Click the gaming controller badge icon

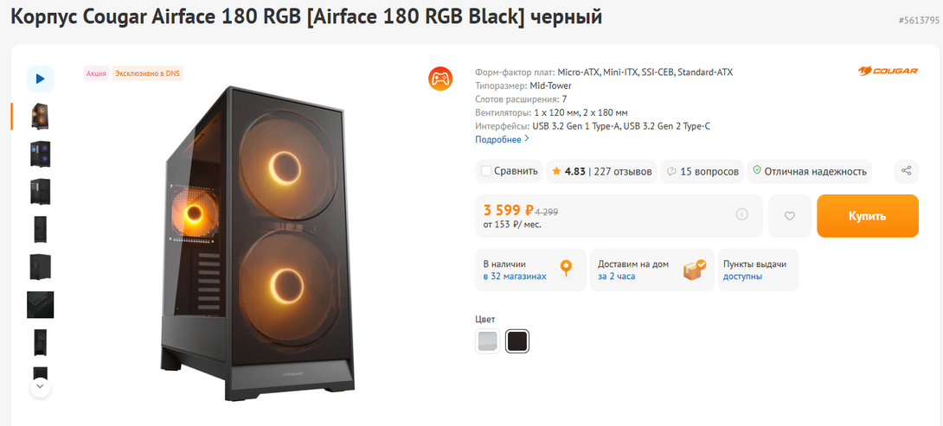(440, 79)
